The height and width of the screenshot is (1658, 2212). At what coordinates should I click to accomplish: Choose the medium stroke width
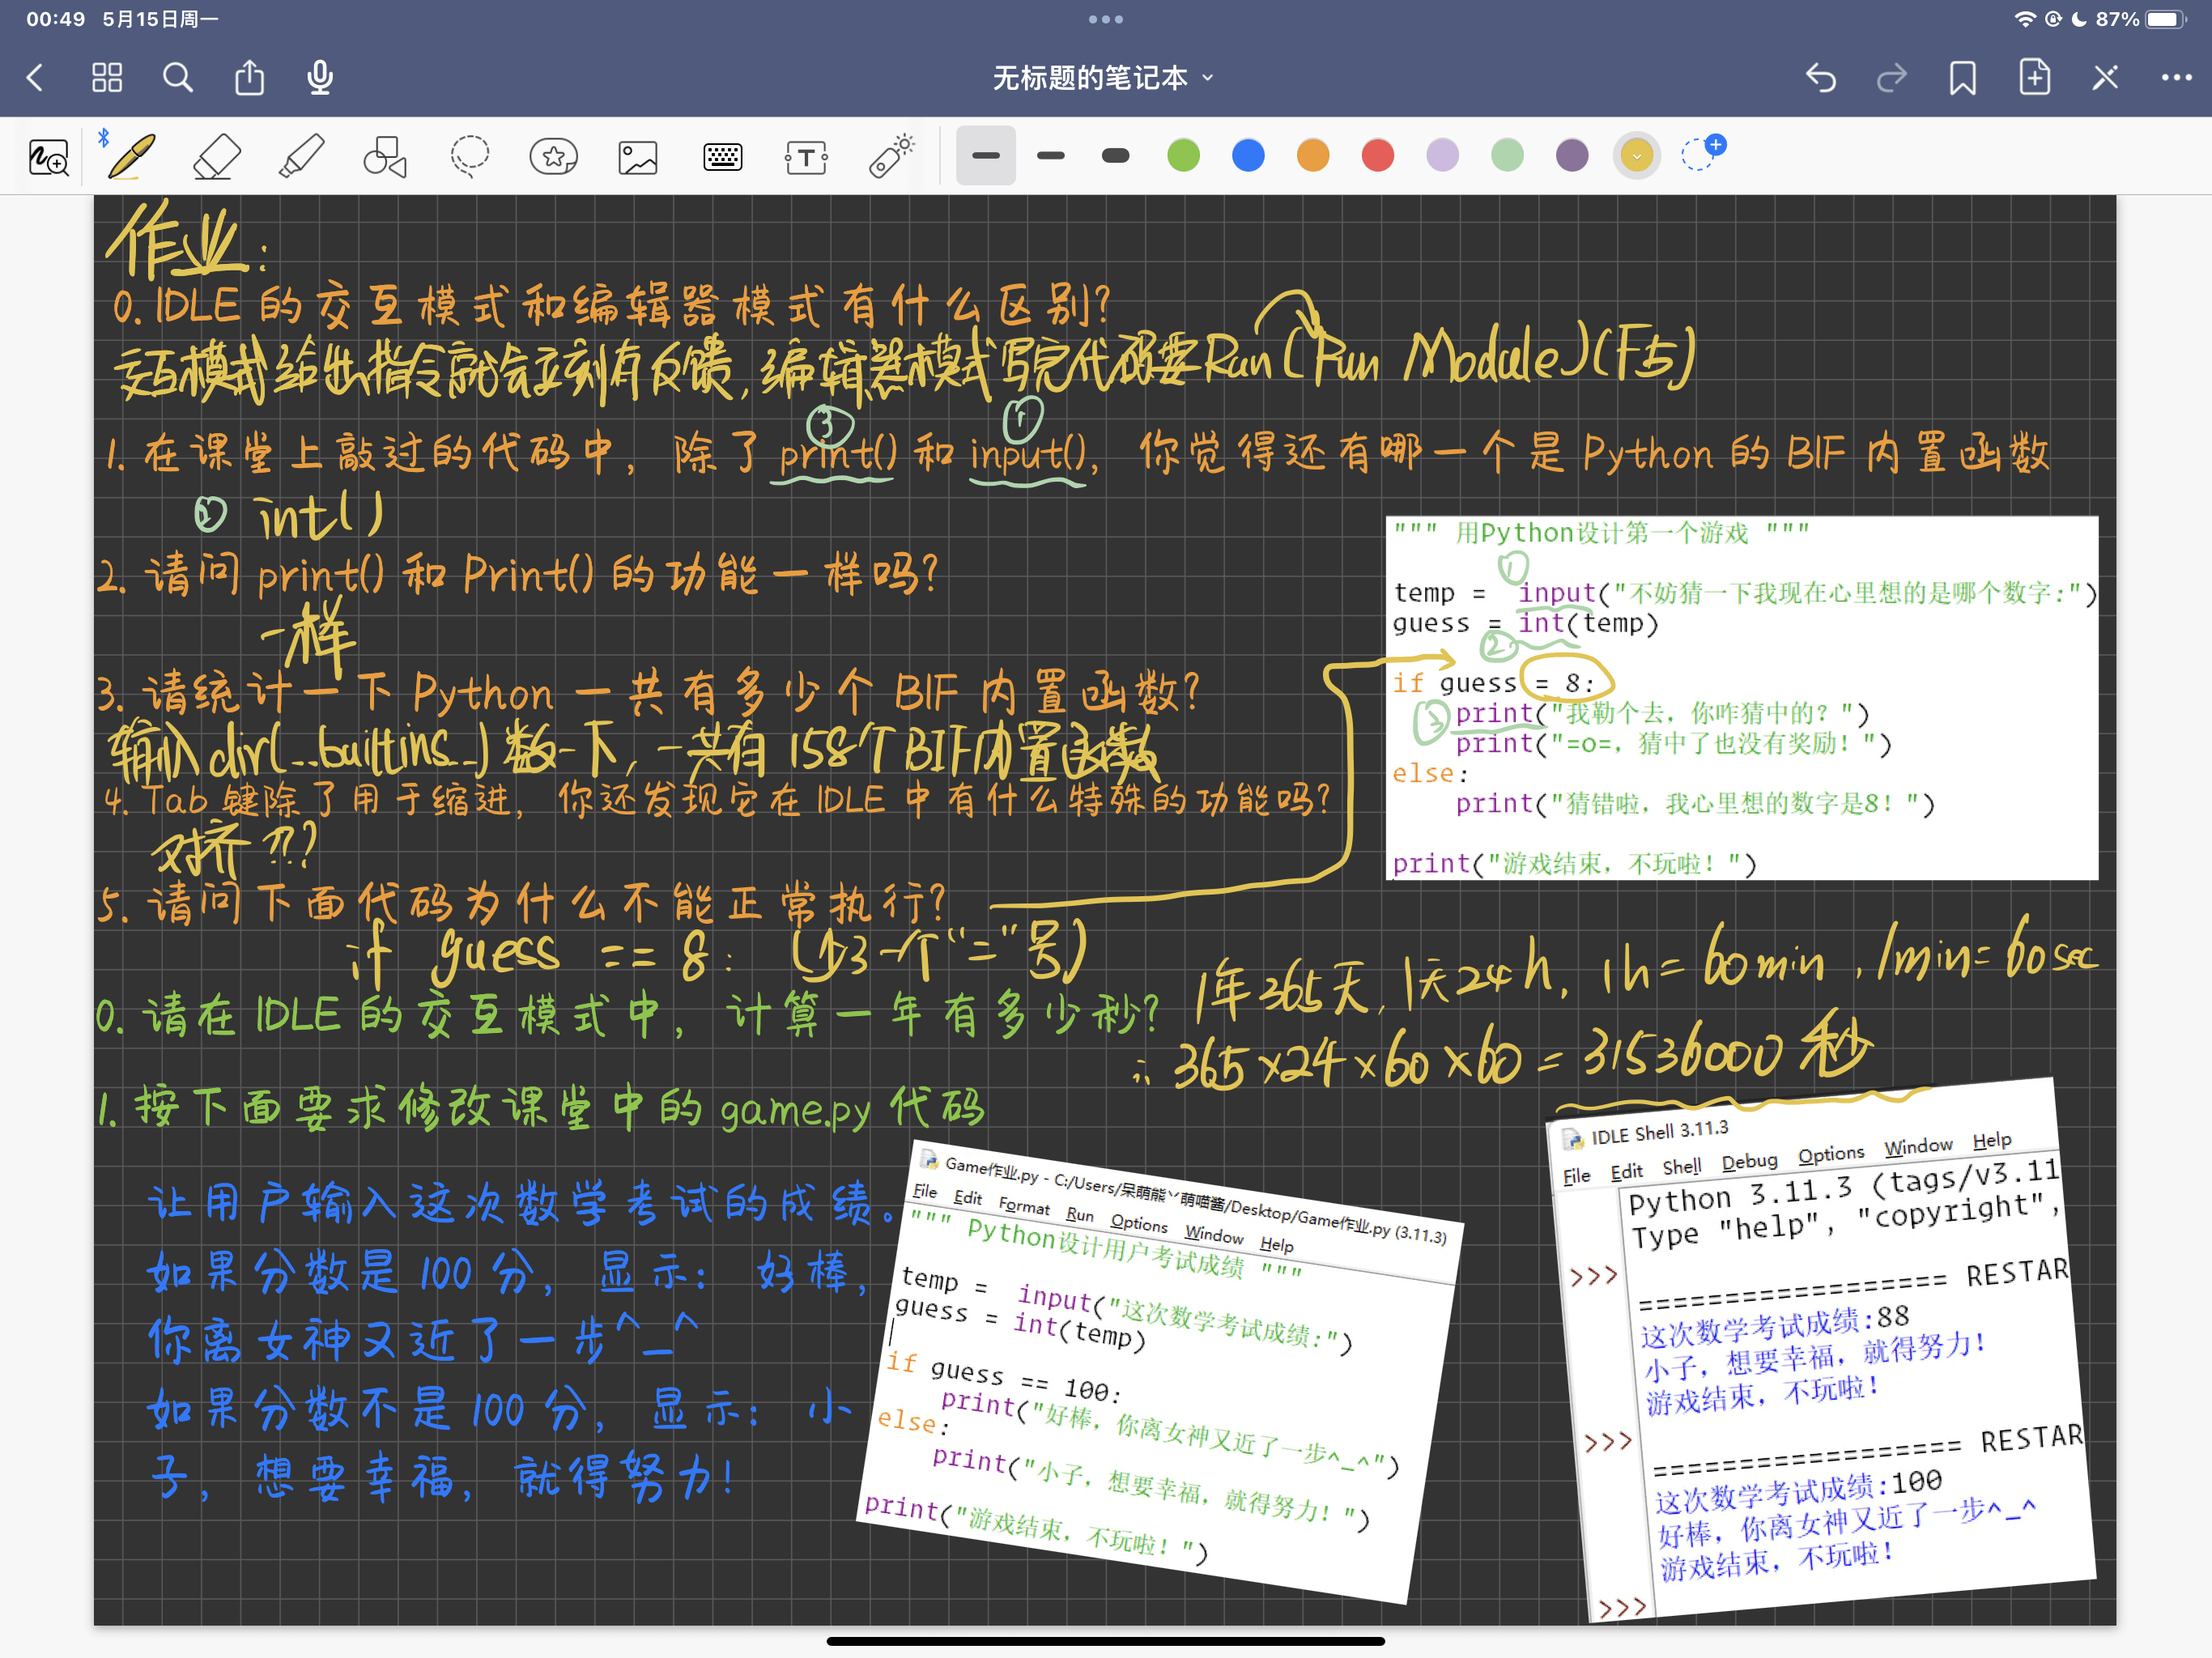point(1051,155)
